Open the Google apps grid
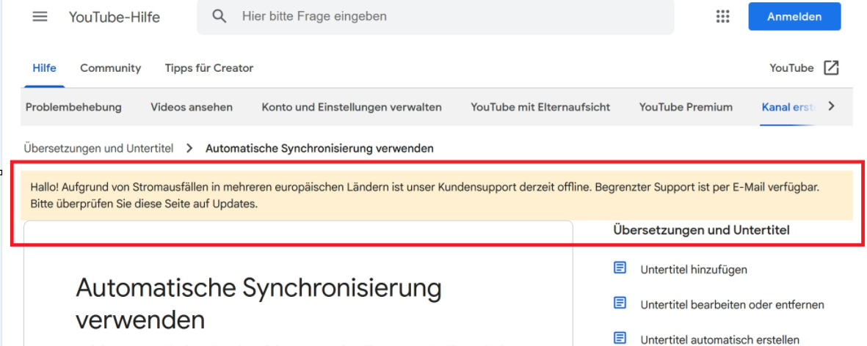 [x=722, y=17]
